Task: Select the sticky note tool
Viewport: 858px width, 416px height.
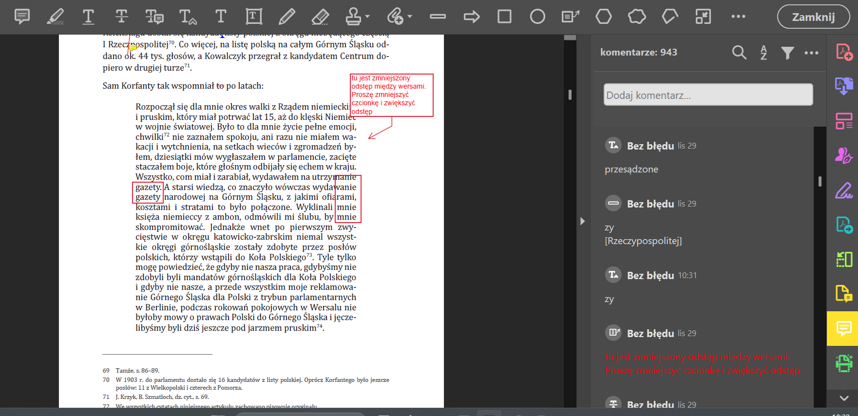Action: pos(22,17)
